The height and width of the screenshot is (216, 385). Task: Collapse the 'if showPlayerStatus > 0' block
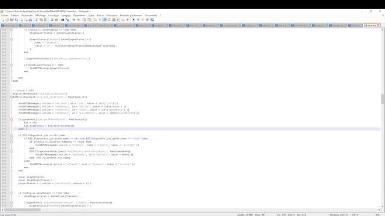pos(11,65)
